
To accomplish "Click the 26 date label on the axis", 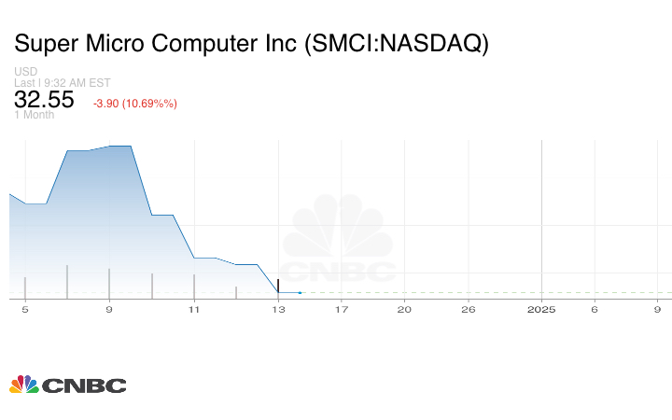I will tap(468, 309).
